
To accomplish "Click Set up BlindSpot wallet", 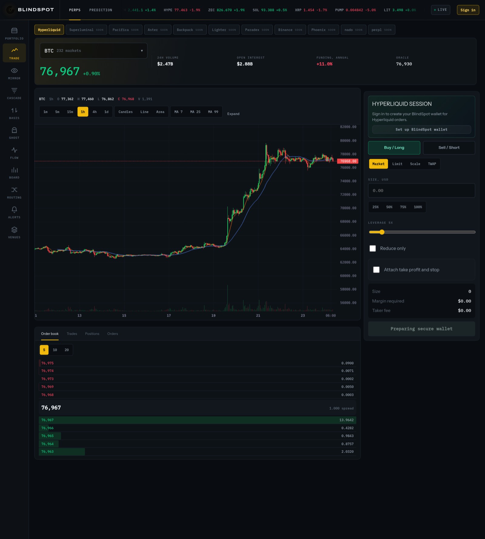I will [x=421, y=130].
